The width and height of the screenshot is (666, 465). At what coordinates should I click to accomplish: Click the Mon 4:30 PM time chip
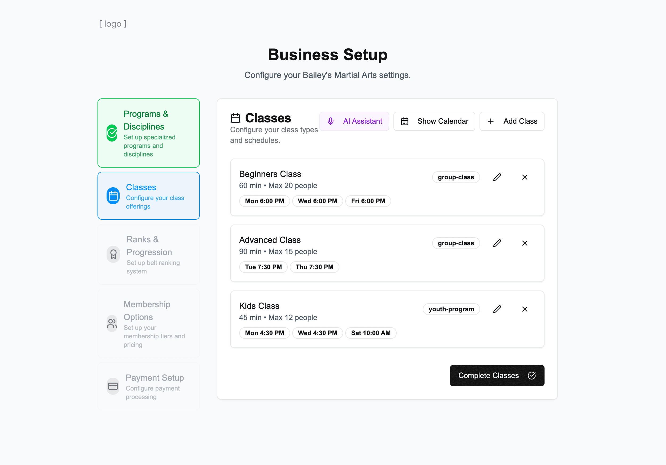pos(264,333)
